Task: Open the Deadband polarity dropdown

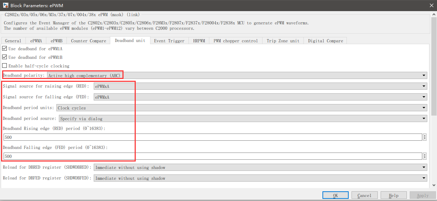Action: (x=237, y=75)
